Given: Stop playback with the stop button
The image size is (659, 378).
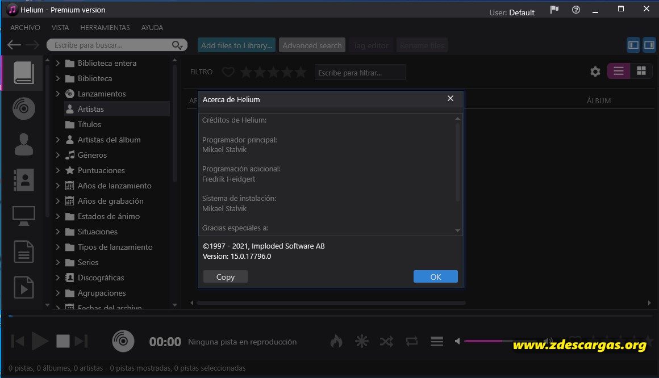Looking at the screenshot, I should point(63,341).
